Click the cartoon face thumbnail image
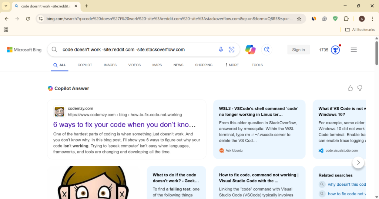The width and height of the screenshot is (379, 199). (x=93, y=183)
